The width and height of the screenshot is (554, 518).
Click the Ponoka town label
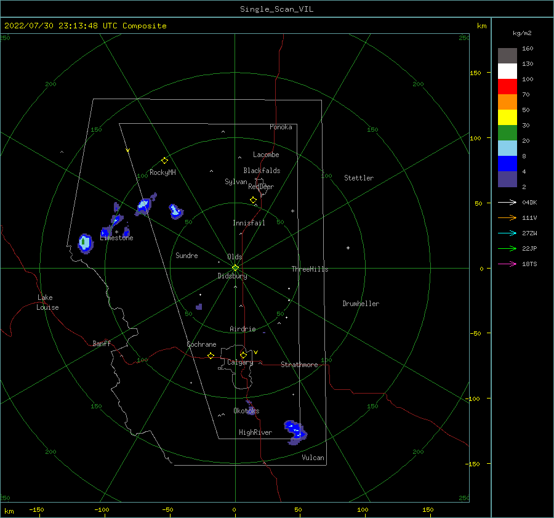[x=281, y=127]
